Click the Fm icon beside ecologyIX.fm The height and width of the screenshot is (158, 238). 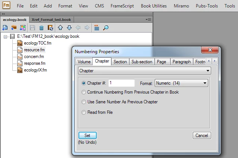pos(20,70)
